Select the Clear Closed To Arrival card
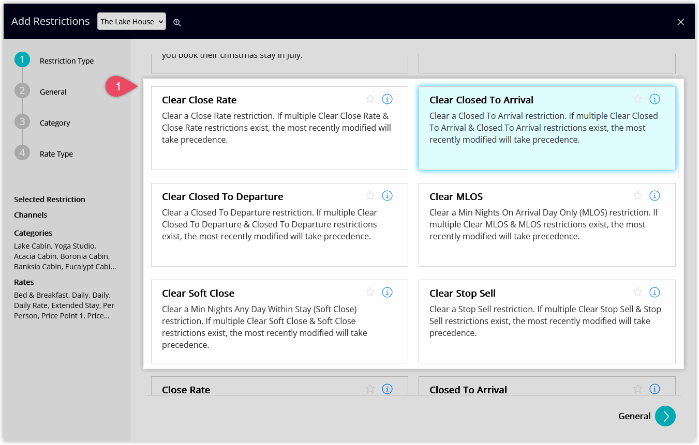The height and width of the screenshot is (445, 699). (x=547, y=128)
